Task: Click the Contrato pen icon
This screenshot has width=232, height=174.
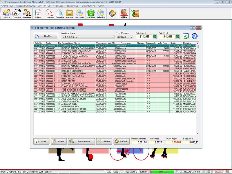Action: (x=50, y=13)
